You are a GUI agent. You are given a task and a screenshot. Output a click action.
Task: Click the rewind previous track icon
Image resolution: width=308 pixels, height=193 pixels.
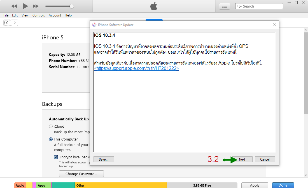[14, 6]
